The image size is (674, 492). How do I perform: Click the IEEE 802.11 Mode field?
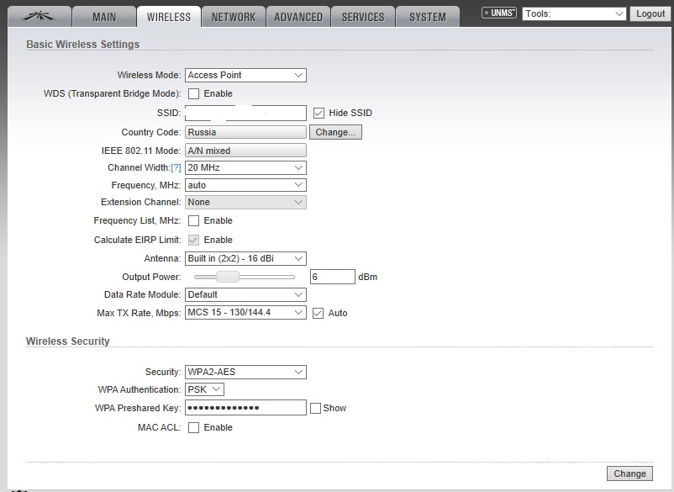[245, 151]
